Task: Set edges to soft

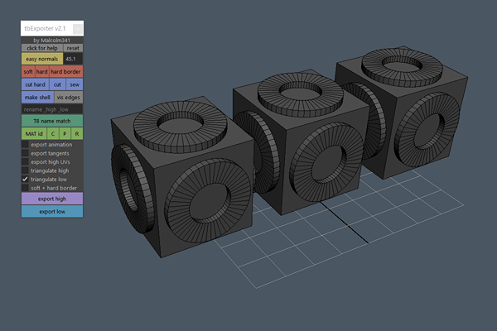Action: pyautogui.click(x=28, y=72)
